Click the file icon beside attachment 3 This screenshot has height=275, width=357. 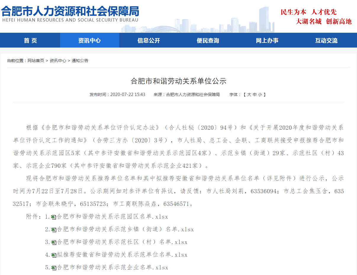[54, 243]
